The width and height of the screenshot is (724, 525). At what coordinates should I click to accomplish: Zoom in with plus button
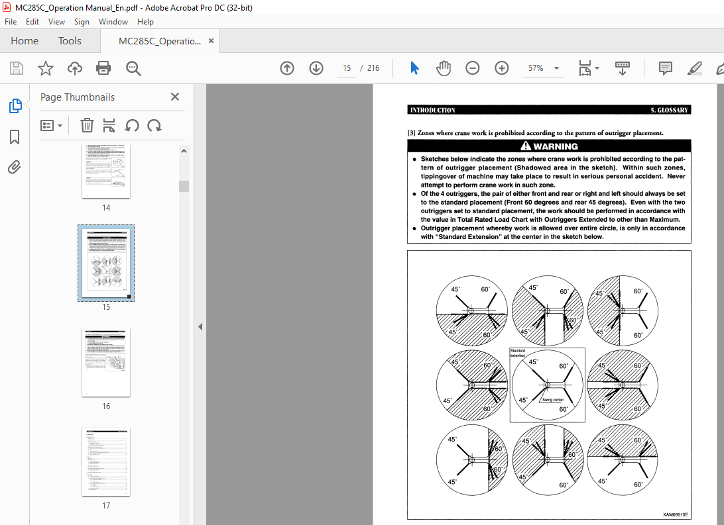pos(501,68)
